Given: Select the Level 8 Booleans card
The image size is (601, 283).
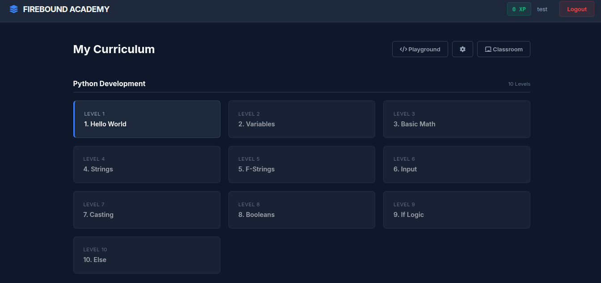Looking at the screenshot, I should (301, 210).
